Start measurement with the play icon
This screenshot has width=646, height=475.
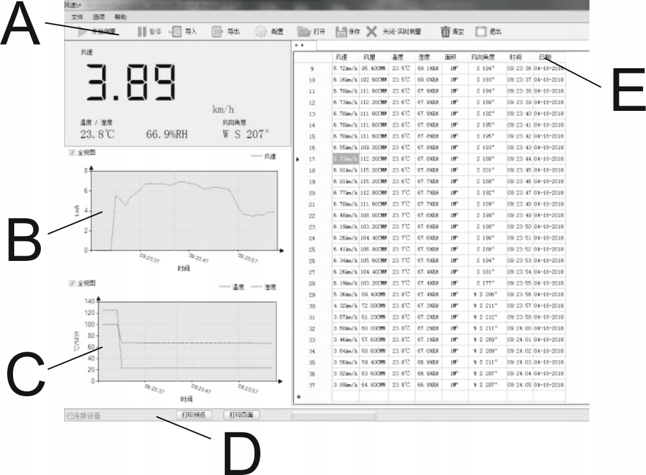click(x=82, y=31)
